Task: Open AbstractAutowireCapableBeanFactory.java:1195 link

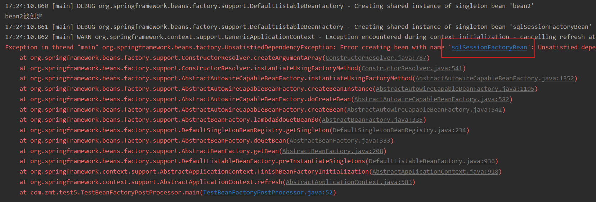Action: click(455, 89)
